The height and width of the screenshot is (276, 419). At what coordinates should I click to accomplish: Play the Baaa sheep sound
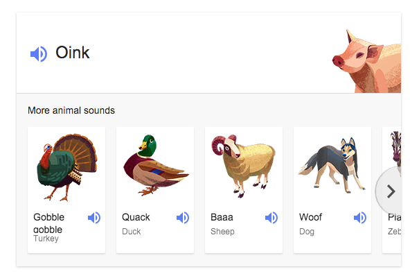pyautogui.click(x=271, y=218)
